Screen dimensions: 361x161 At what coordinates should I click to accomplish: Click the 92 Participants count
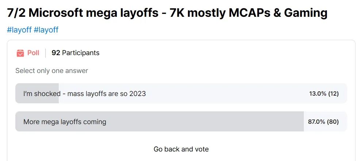(76, 53)
